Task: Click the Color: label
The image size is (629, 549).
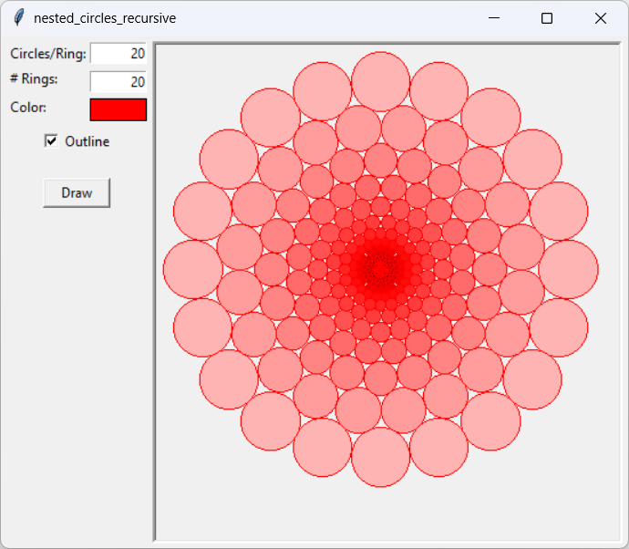Action: (x=28, y=108)
